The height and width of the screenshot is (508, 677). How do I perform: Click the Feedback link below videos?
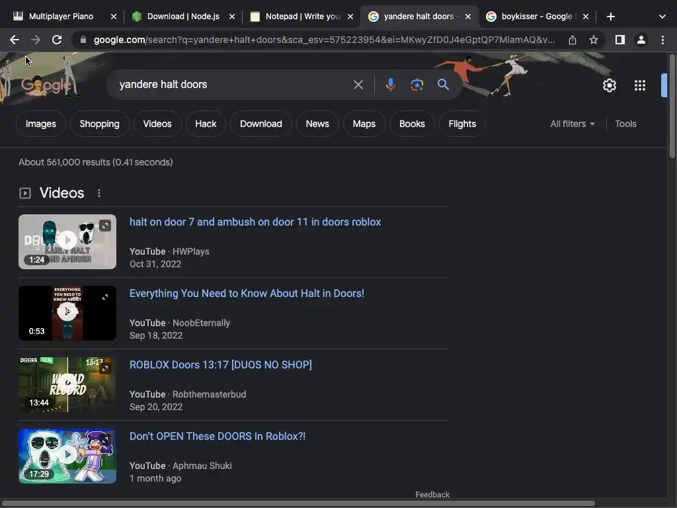click(432, 495)
